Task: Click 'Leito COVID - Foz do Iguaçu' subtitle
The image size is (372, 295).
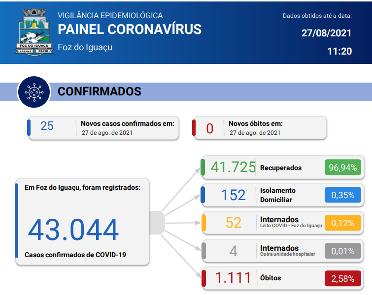Action: point(291,226)
